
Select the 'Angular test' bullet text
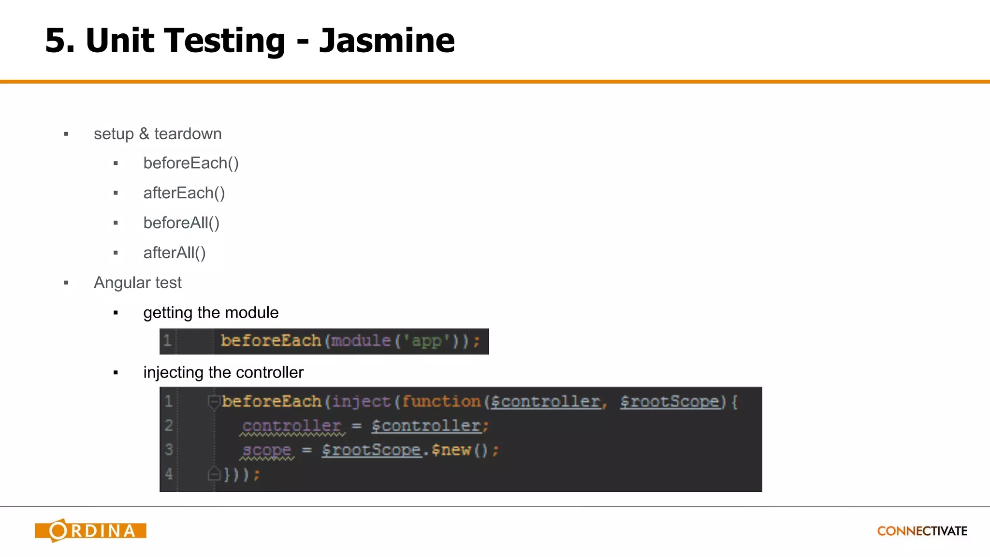(x=138, y=283)
